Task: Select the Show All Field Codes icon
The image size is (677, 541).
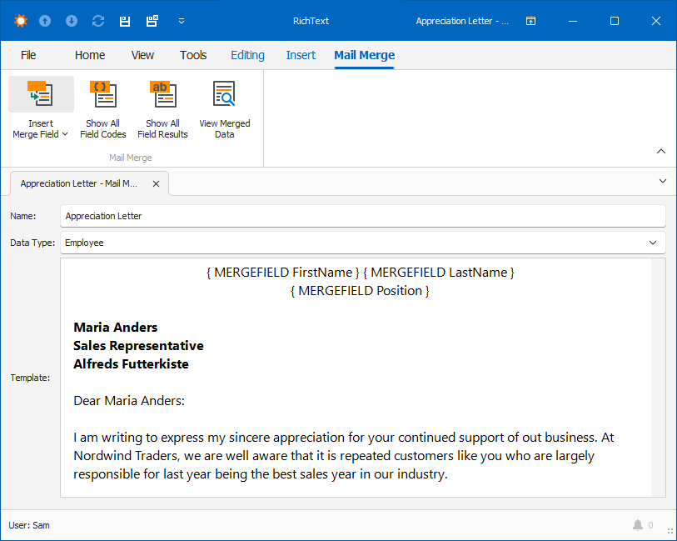Action: (x=102, y=94)
